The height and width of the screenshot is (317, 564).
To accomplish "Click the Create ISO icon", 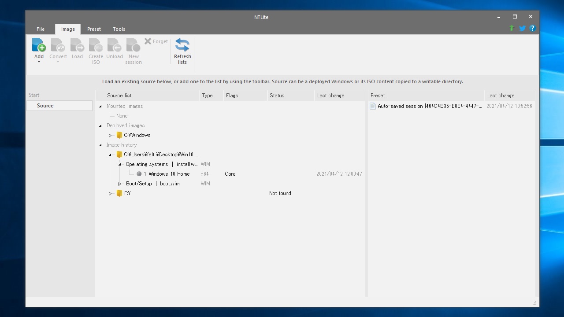I will click(x=96, y=45).
